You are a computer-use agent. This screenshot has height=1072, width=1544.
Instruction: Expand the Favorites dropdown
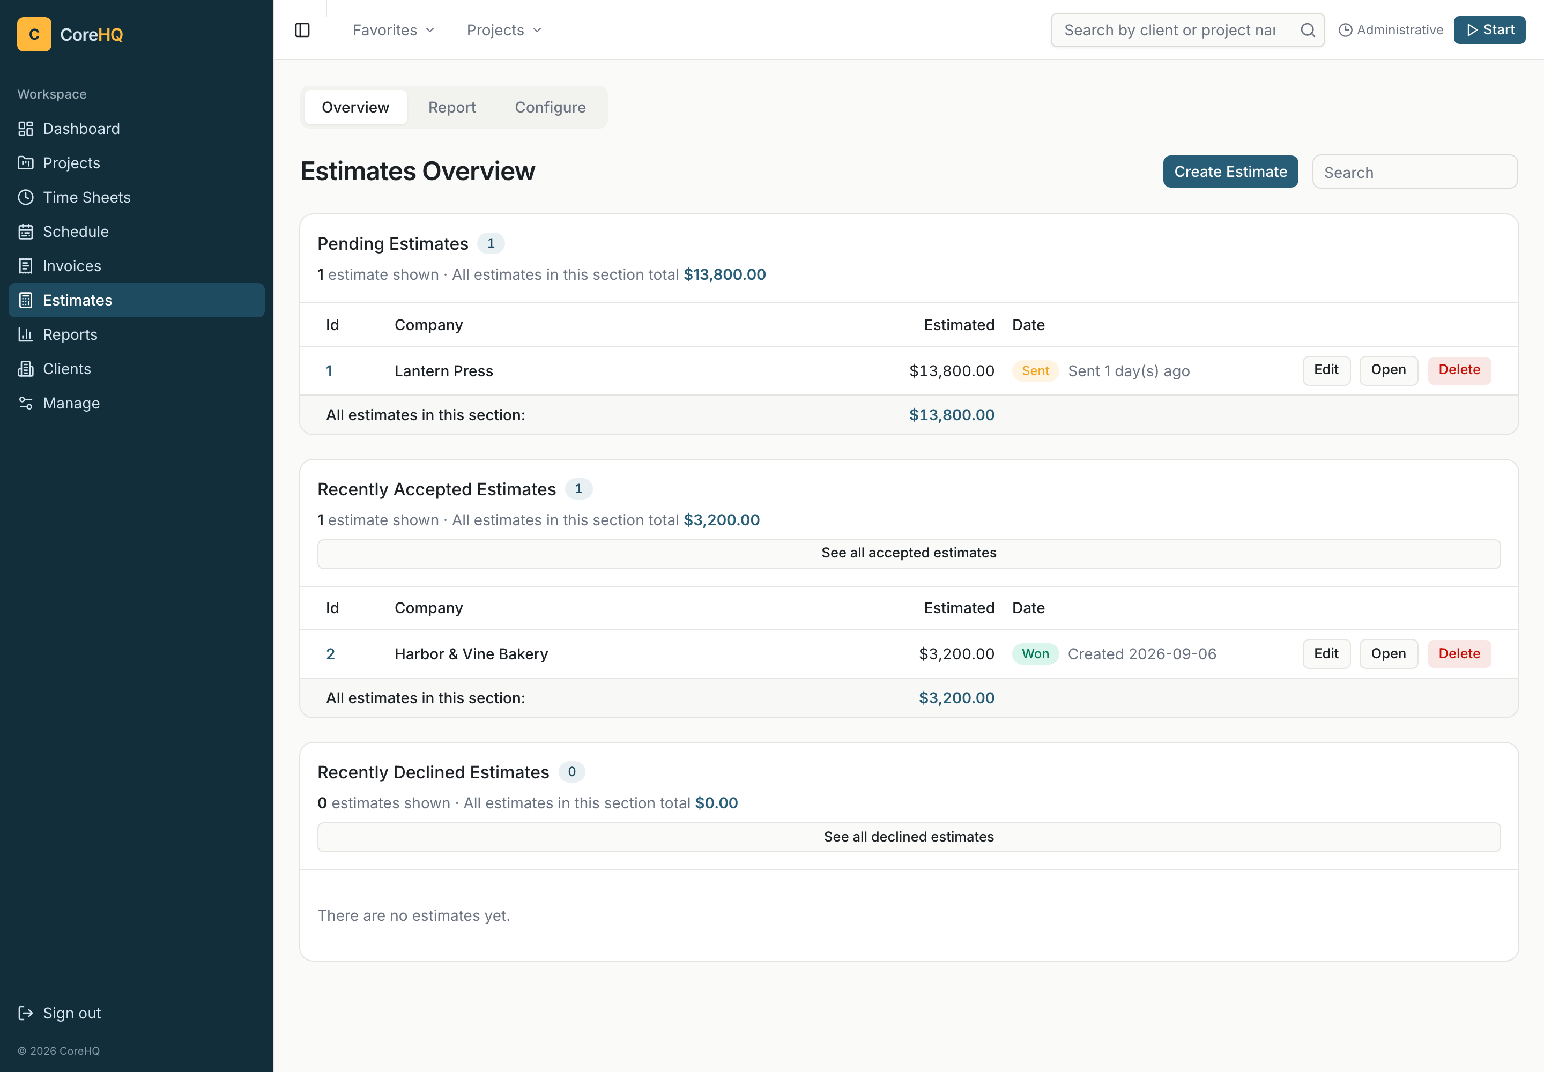tap(394, 30)
